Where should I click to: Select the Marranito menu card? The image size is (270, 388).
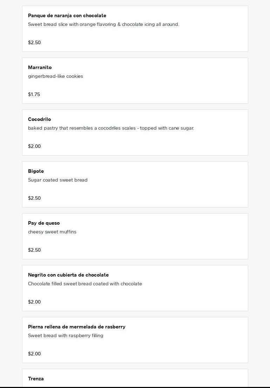tap(135, 81)
